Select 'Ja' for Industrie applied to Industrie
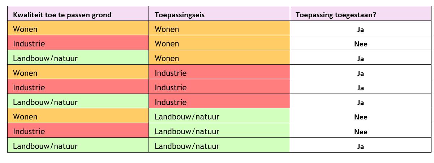434x163 pixels. [x=361, y=88]
